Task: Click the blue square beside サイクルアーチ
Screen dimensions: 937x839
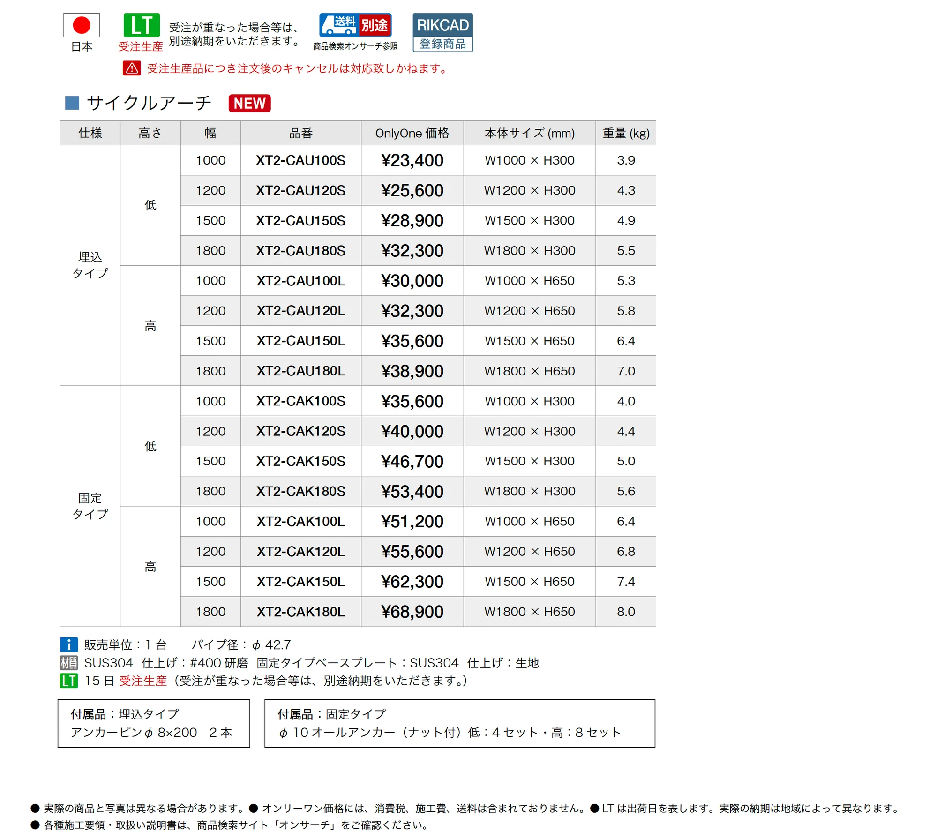Action: coord(72,103)
